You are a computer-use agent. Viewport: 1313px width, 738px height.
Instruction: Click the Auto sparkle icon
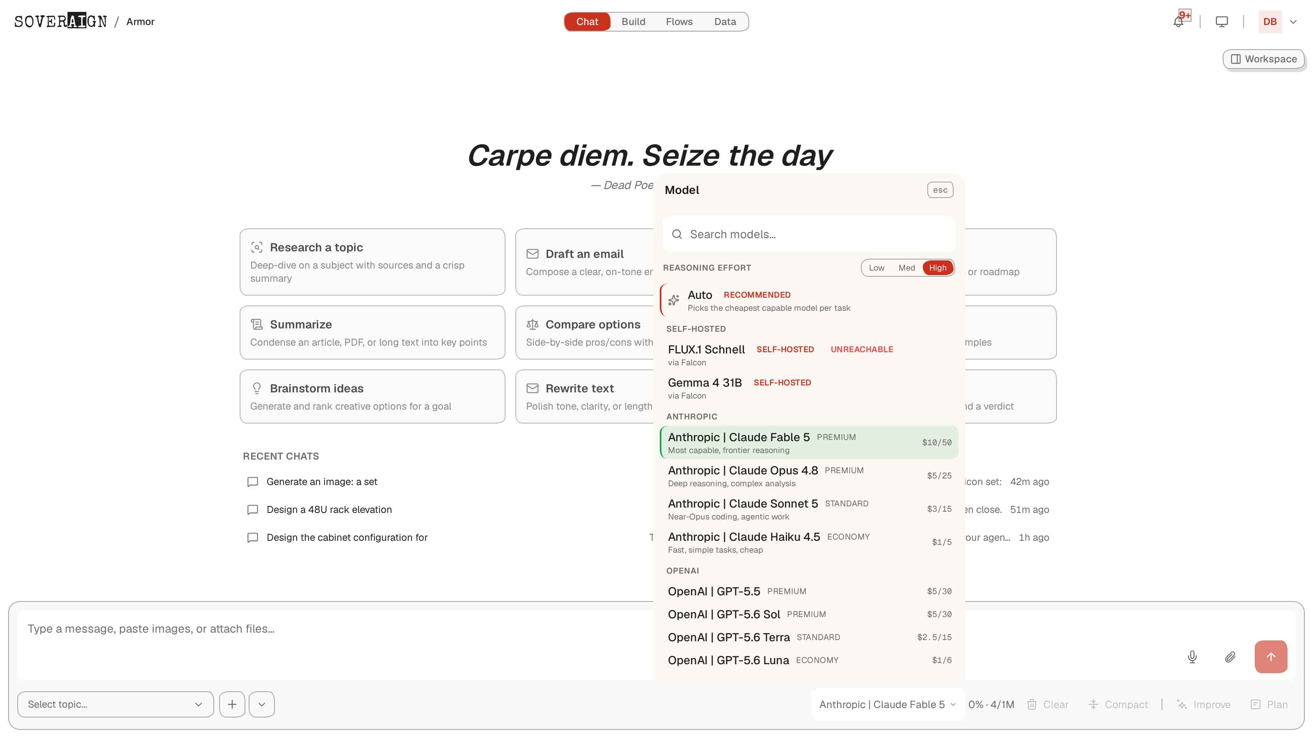point(673,301)
